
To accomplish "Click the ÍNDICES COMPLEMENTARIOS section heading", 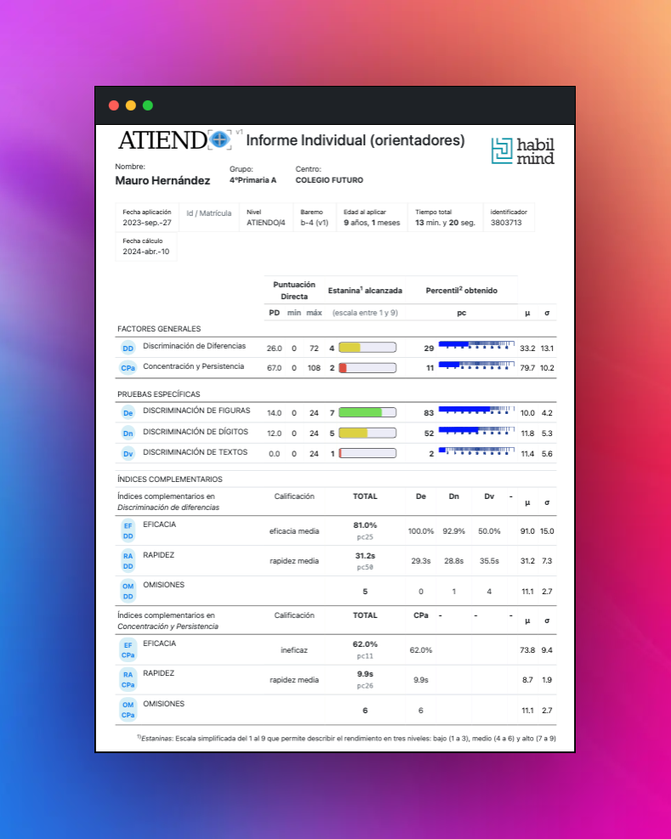I will click(x=170, y=479).
